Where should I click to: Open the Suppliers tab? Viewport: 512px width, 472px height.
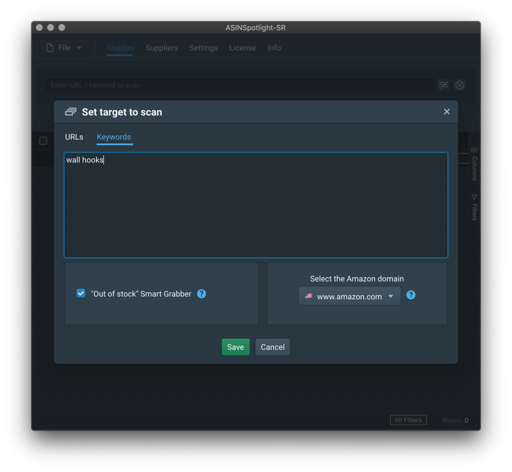click(x=161, y=48)
